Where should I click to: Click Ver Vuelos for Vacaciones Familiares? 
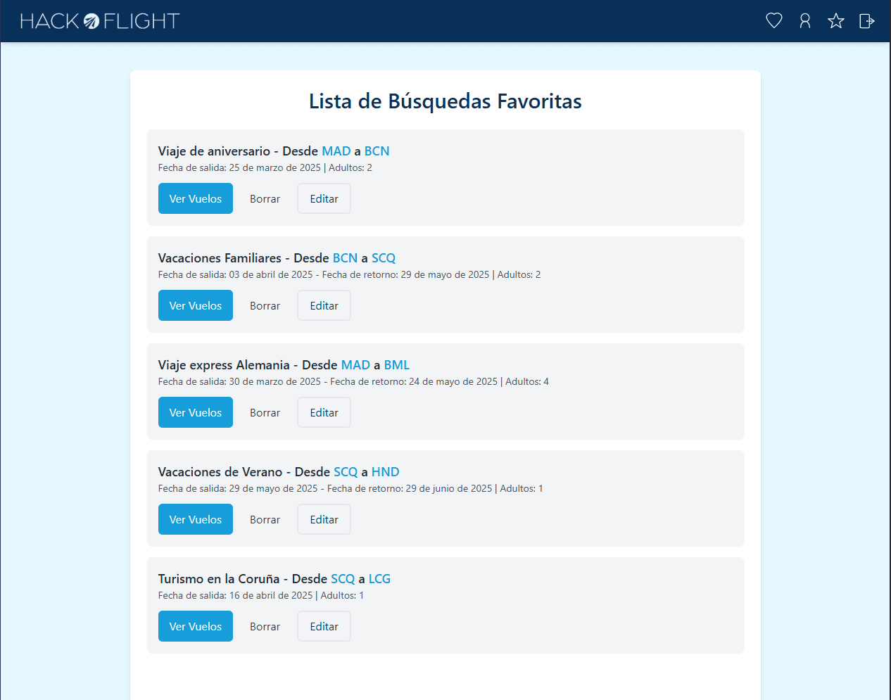[195, 305]
